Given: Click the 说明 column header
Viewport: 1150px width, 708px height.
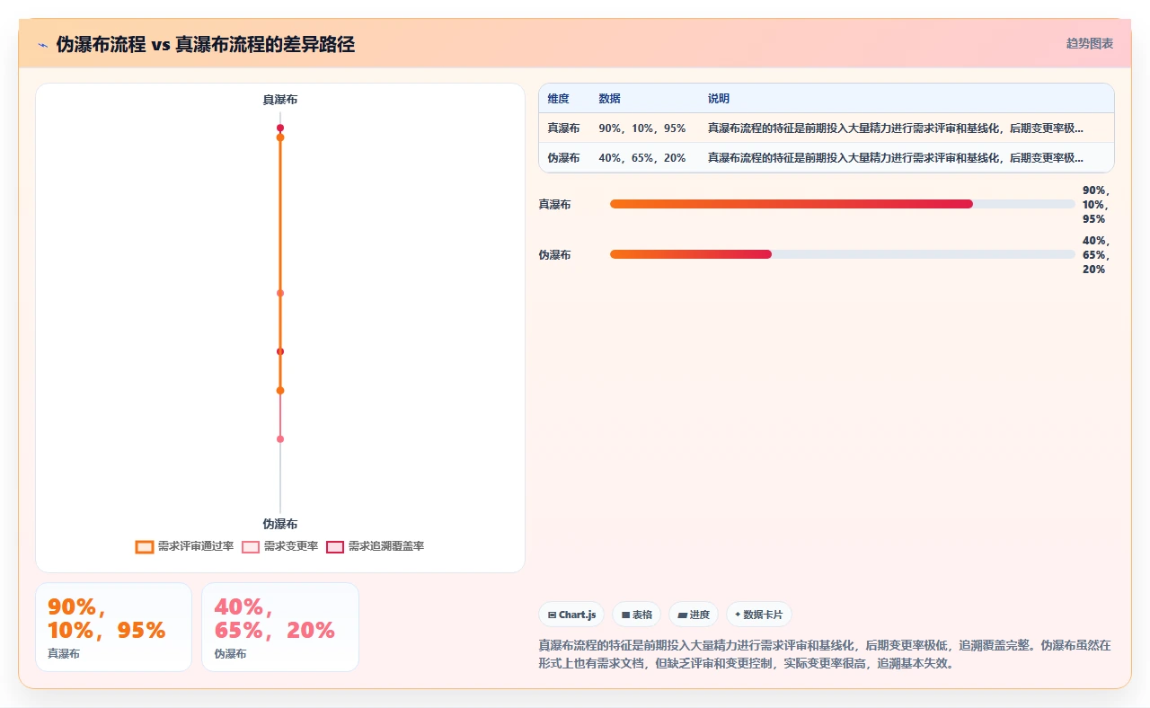Looking at the screenshot, I should (719, 98).
